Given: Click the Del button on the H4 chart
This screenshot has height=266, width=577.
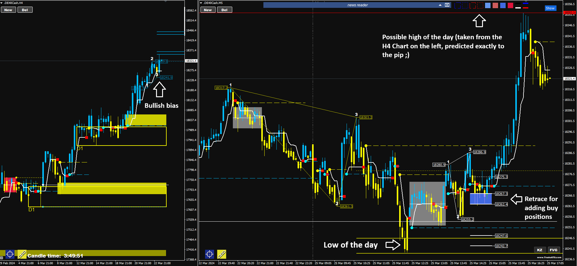Looking at the screenshot, I should pos(25,10).
